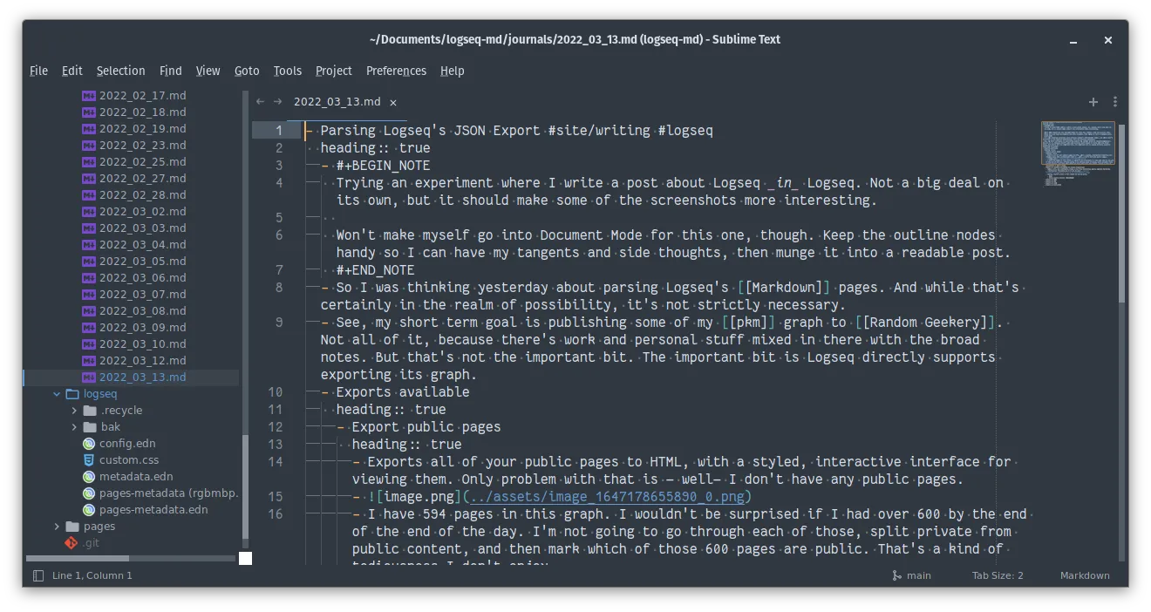Click the image_1647178655890_0.png asset link
The image size is (1151, 612).
point(607,497)
